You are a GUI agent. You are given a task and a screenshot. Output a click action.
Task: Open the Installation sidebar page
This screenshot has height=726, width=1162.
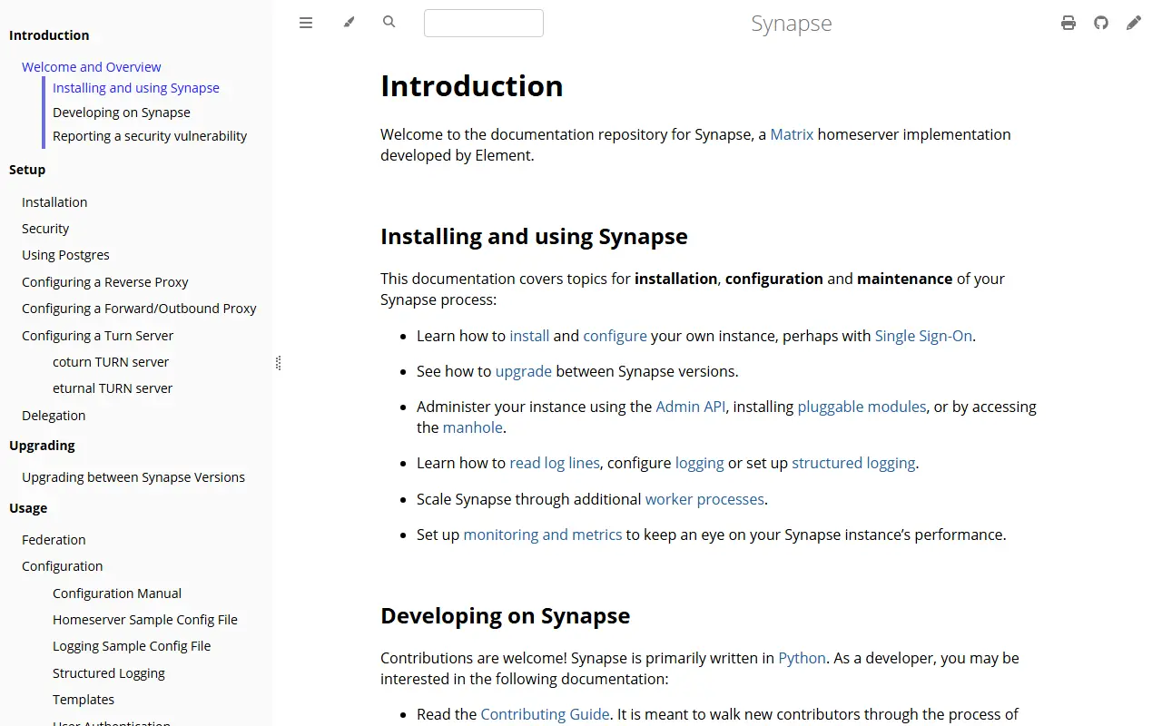[x=54, y=202]
